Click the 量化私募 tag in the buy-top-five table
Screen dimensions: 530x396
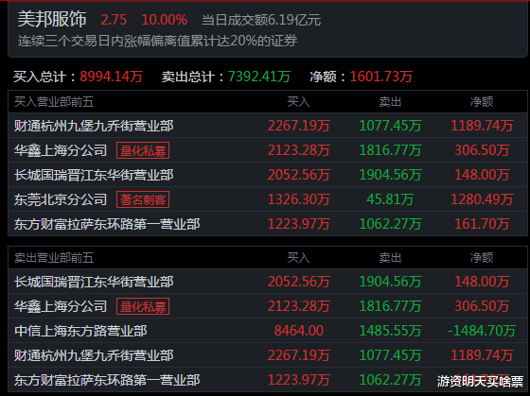pos(143,150)
